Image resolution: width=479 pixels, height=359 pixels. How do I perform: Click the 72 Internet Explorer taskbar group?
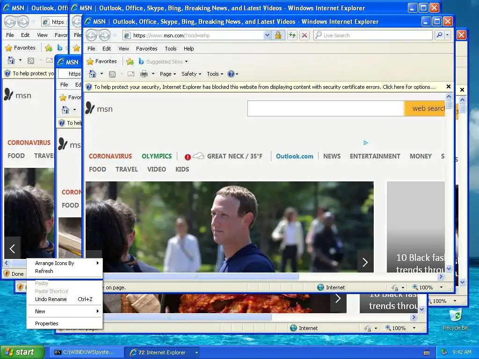[162, 352]
